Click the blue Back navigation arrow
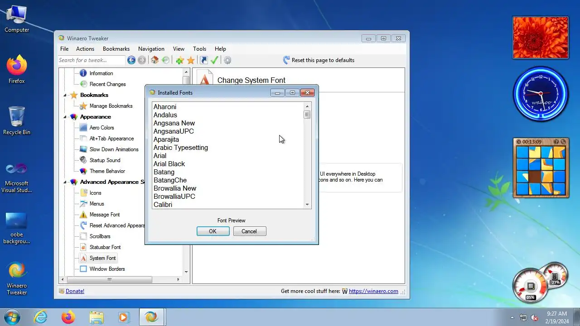 tap(131, 60)
